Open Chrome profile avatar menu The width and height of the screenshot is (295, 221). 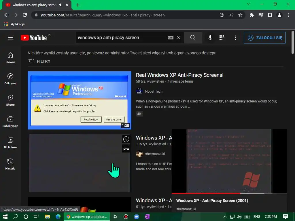coord(279,15)
